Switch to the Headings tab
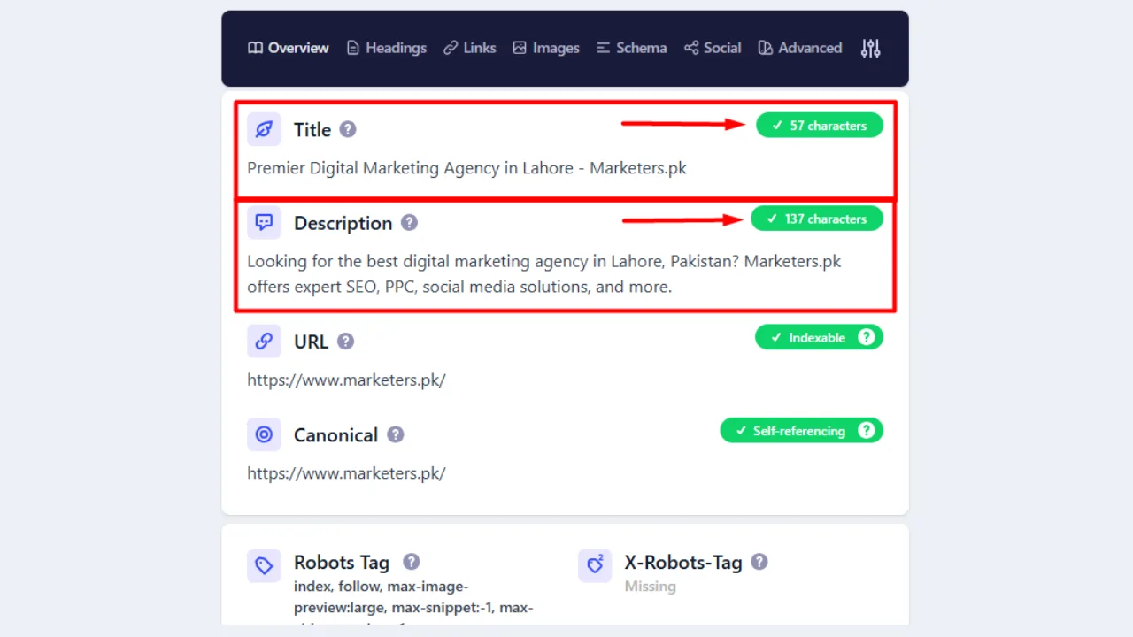Viewport: 1133px width, 637px height. pos(386,48)
